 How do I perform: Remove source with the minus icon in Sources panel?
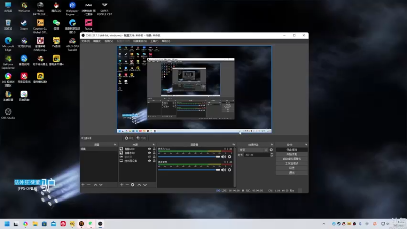pyautogui.click(x=127, y=185)
